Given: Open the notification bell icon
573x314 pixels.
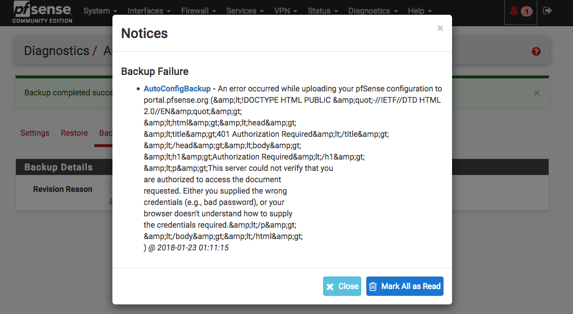Looking at the screenshot, I should pyautogui.click(x=514, y=11).
